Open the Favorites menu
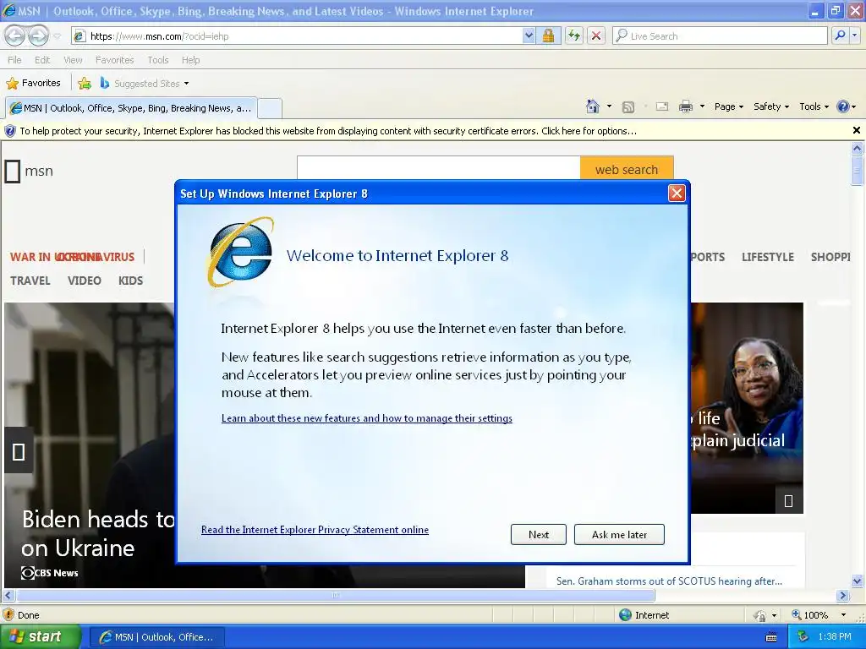Image resolution: width=866 pixels, height=649 pixels. click(114, 60)
